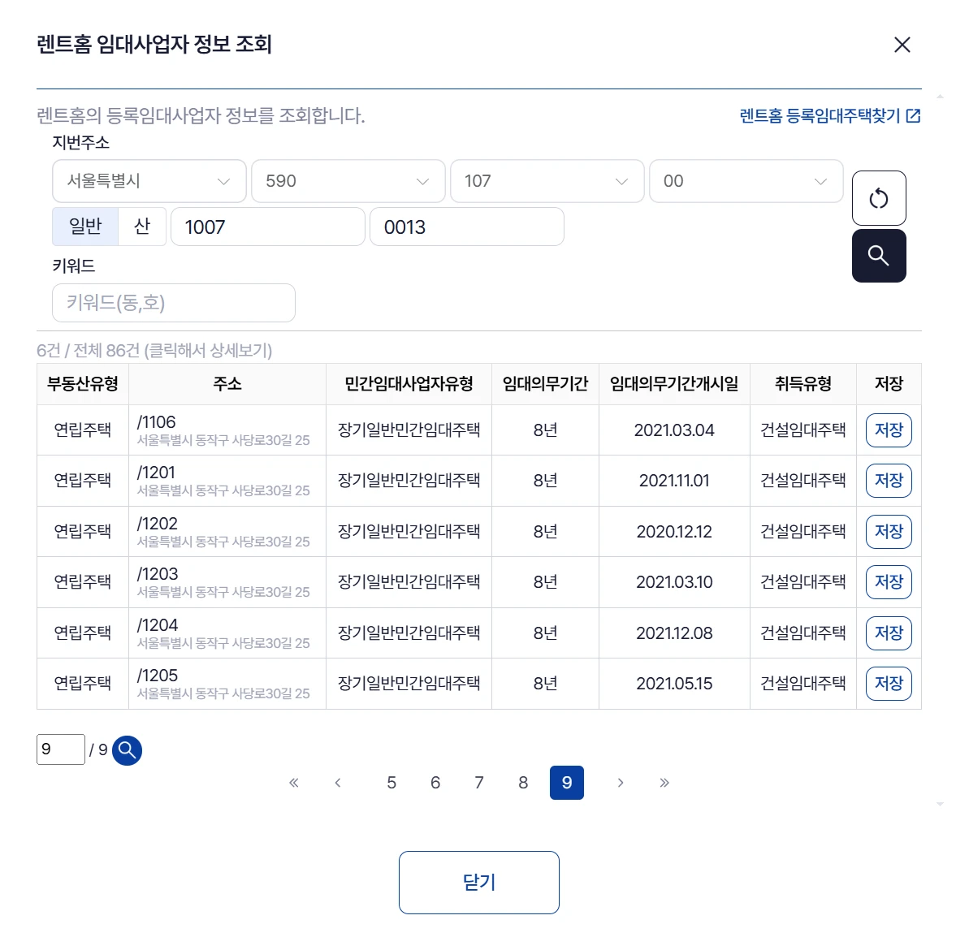The height and width of the screenshot is (937, 956).
Task: Save the /1201 row with 저장
Action: tap(889, 481)
